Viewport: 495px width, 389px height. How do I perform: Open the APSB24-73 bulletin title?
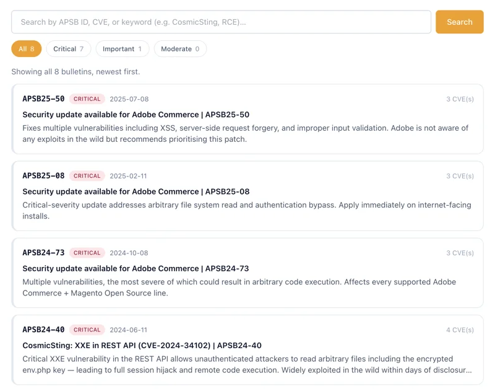136,268
